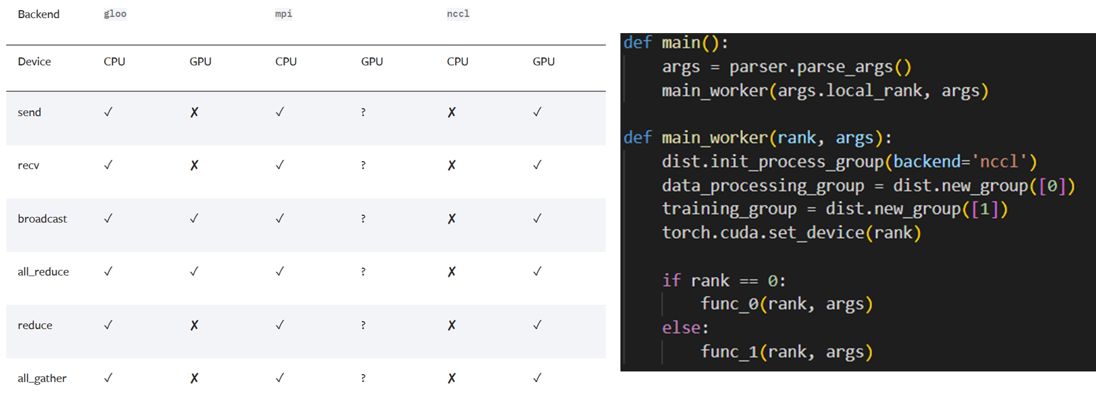Click the 'Backend' header label
Viewport: 1096px width, 404px height.
pyautogui.click(x=38, y=14)
